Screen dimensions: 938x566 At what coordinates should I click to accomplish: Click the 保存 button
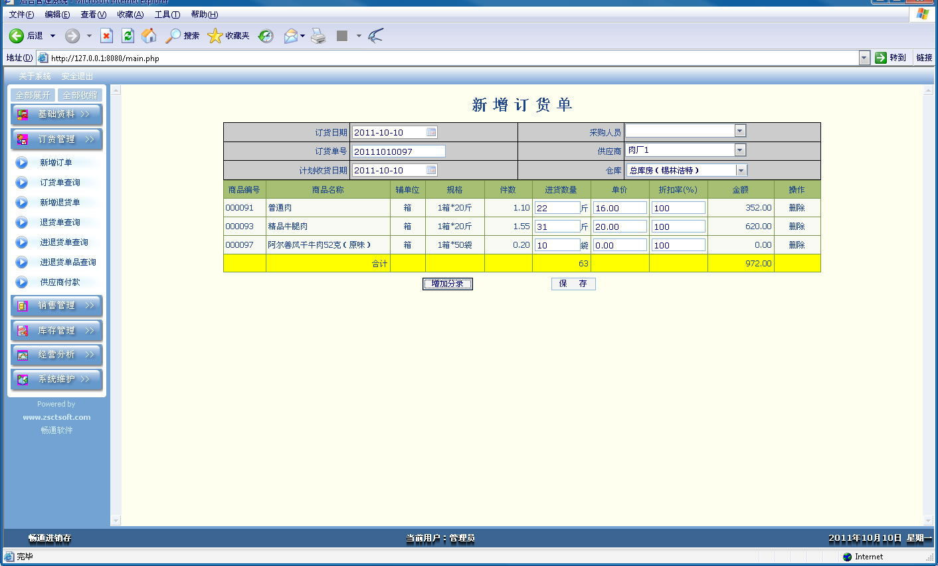[573, 284]
